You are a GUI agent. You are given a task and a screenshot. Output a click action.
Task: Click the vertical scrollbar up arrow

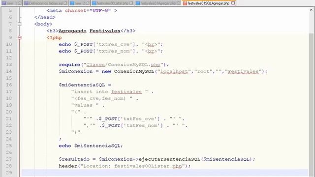311,10
